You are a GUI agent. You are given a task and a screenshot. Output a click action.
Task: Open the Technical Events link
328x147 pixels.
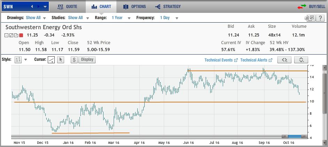pos(221,60)
